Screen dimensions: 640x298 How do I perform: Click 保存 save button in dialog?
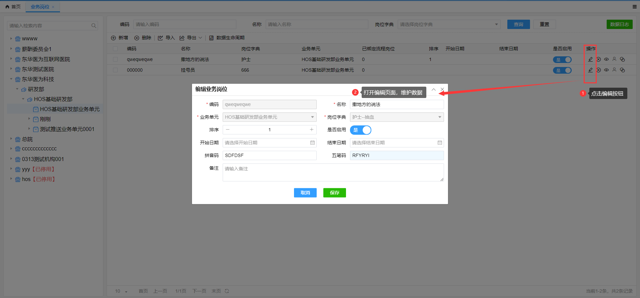(334, 193)
